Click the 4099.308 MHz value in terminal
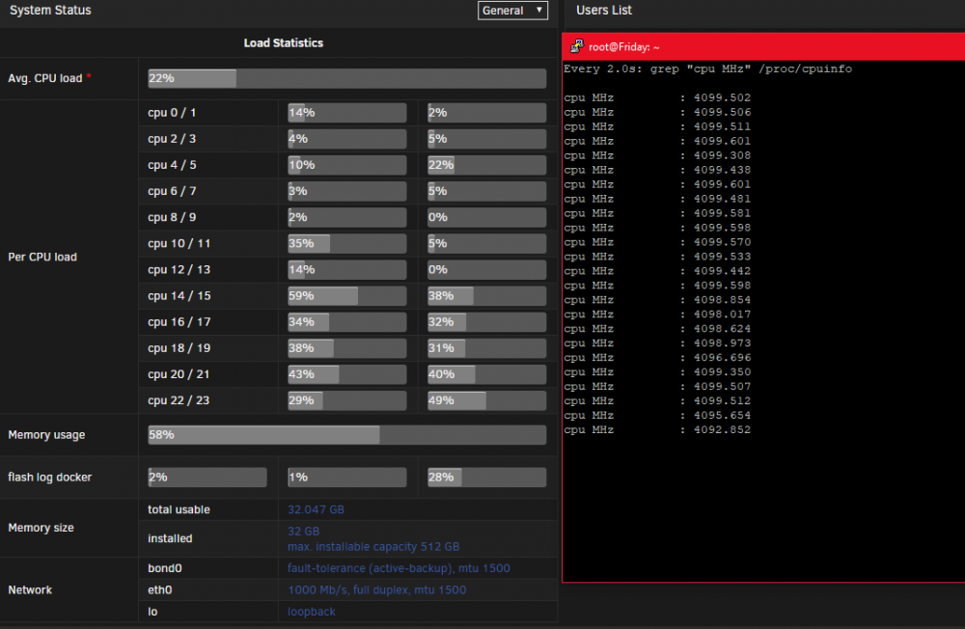This screenshot has height=629, width=965. pos(723,155)
